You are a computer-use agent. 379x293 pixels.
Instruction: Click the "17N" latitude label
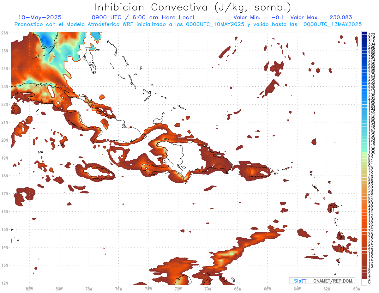pos(4,193)
